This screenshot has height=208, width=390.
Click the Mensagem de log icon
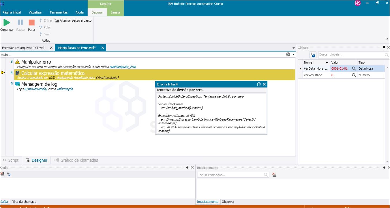click(x=17, y=84)
